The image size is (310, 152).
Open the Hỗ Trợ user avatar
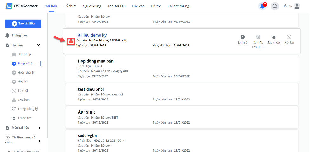coord(297,6)
